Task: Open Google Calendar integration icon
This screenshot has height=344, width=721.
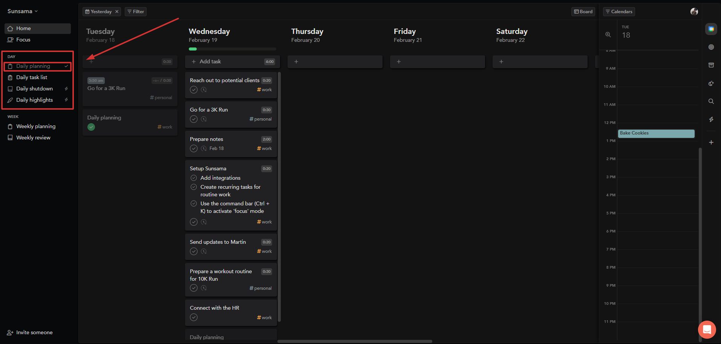Action: (x=711, y=29)
